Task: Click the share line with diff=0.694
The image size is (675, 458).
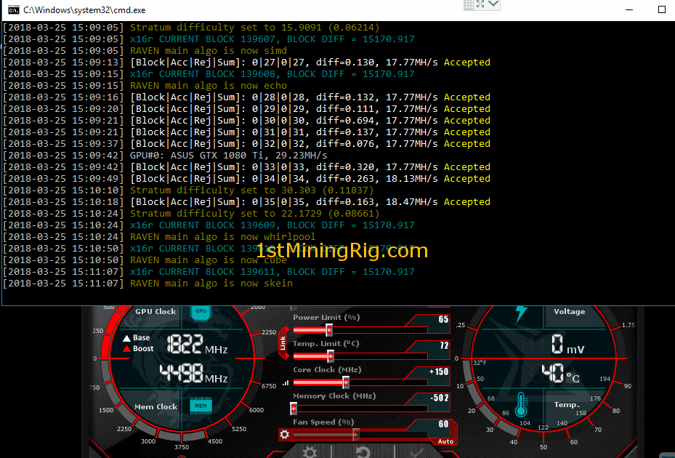Action: pyautogui.click(x=246, y=121)
